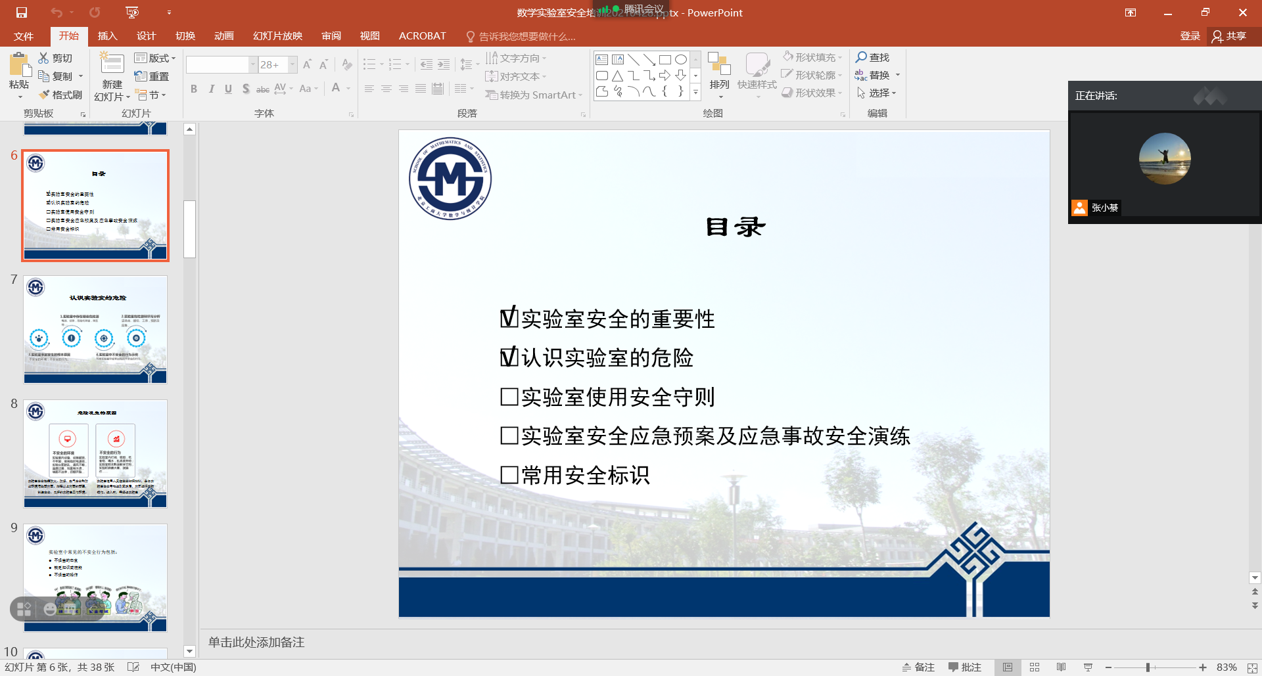1262x676 pixels.
Task: Toggle the Comments (批注) pane
Action: point(964,667)
